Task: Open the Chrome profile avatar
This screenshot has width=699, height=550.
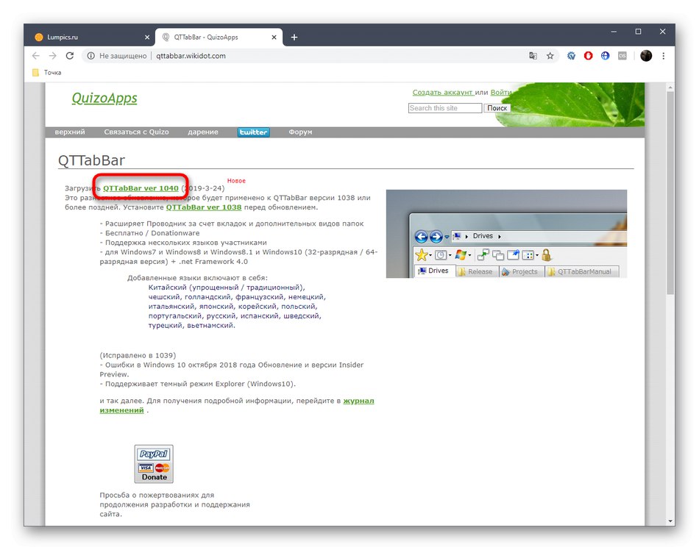Action: [646, 56]
